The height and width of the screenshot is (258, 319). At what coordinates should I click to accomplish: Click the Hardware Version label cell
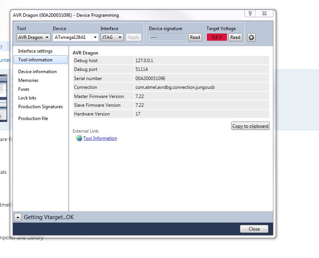[103, 114]
